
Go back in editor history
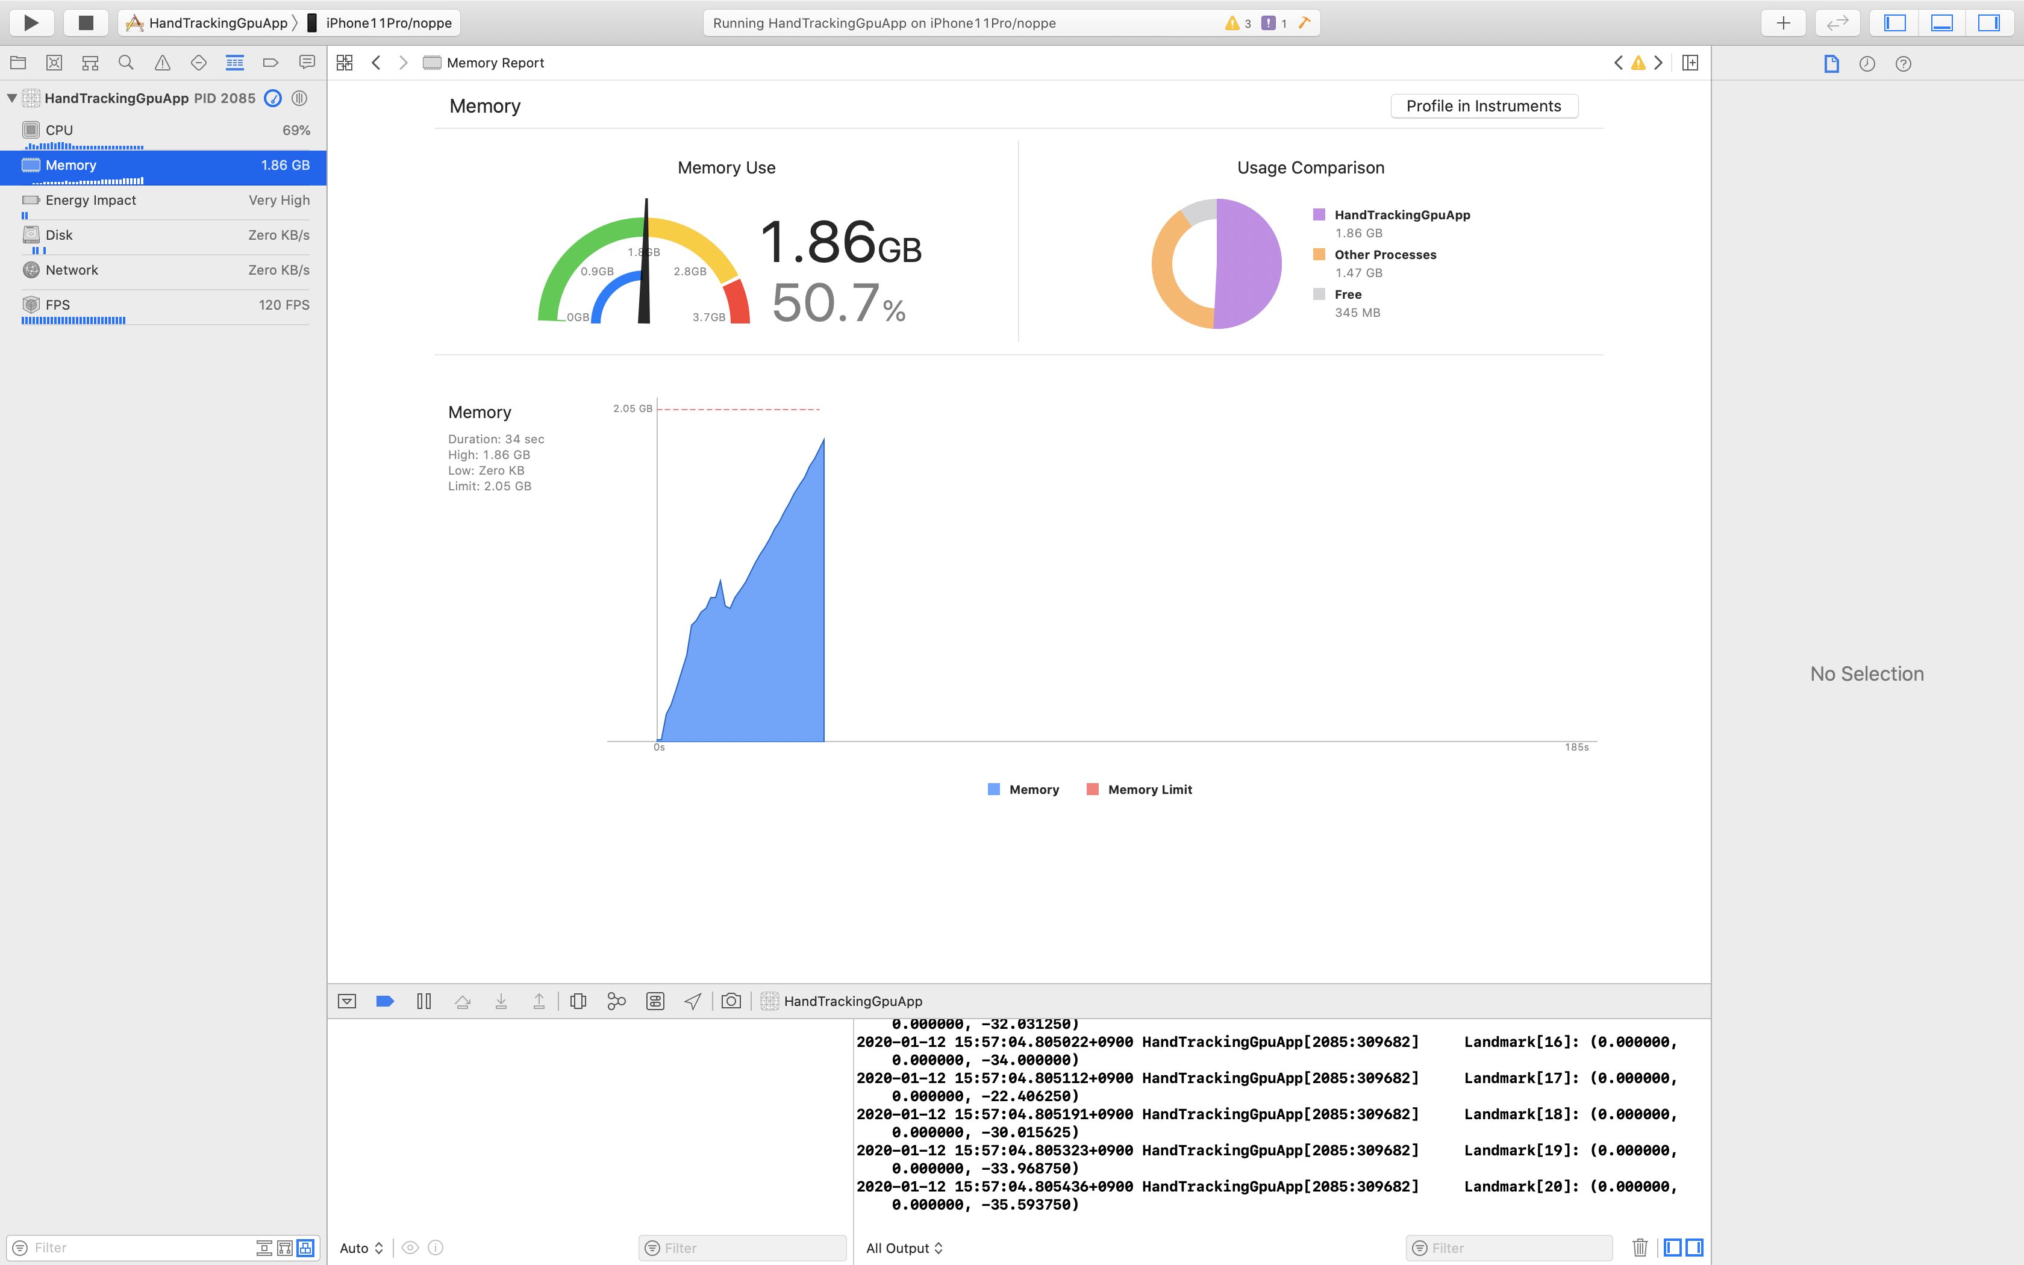point(376,63)
